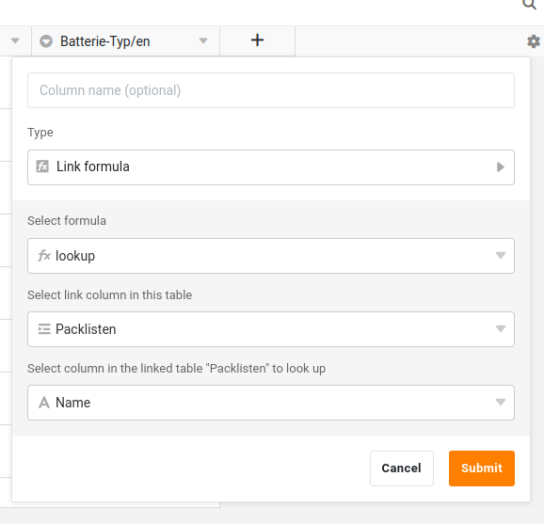Image resolution: width=544 pixels, height=524 pixels.
Task: Click the Cancel button
Action: (x=401, y=468)
